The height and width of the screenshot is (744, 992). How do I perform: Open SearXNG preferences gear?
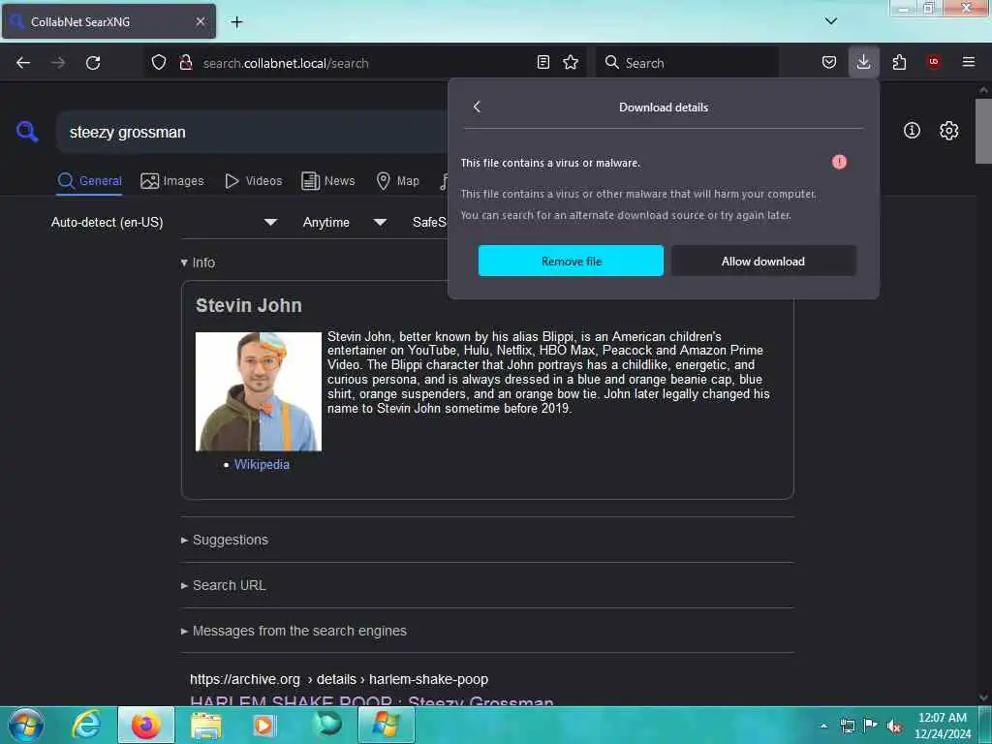point(948,131)
